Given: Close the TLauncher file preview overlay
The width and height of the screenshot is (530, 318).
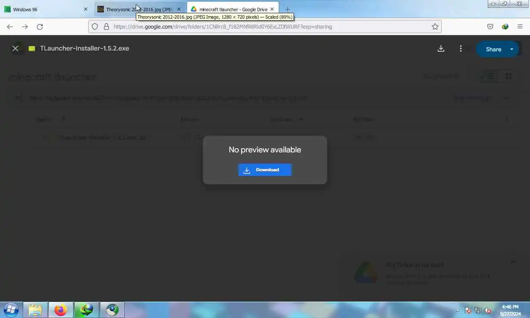Looking at the screenshot, I should click(x=15, y=48).
